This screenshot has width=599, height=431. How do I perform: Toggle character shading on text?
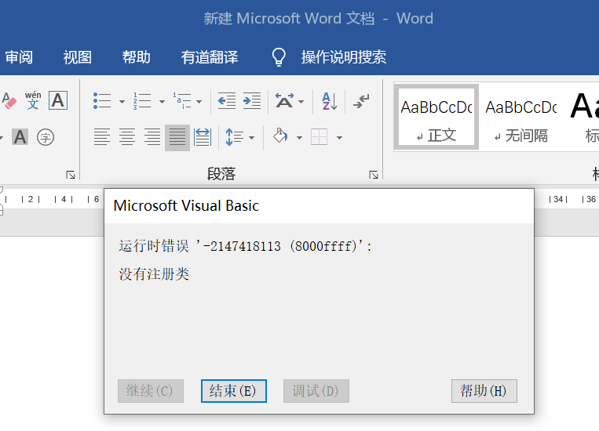click(x=20, y=137)
